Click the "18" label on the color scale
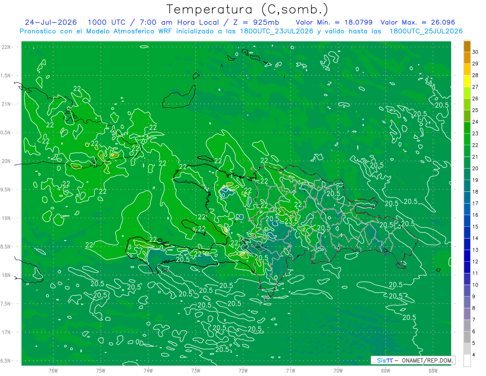Image resolution: width=486 pixels, height=376 pixels. pyautogui.click(x=475, y=191)
